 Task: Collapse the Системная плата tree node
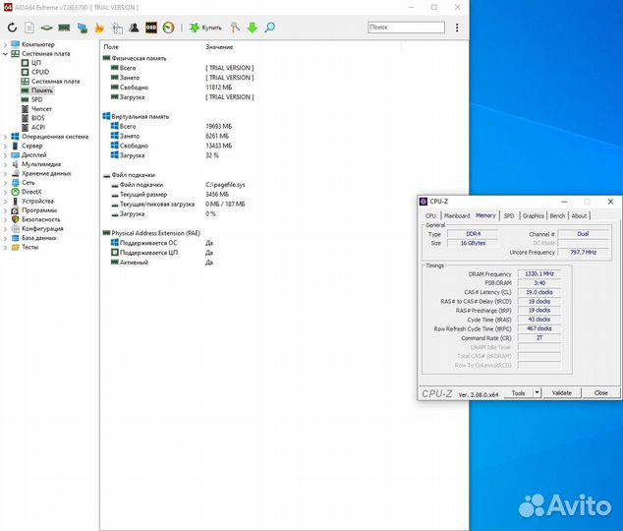pyautogui.click(x=5, y=54)
